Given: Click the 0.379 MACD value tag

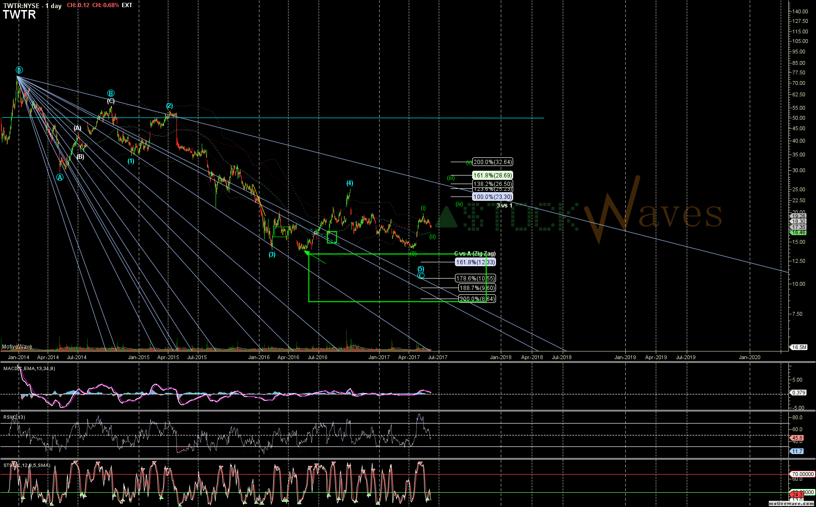Looking at the screenshot, I should pyautogui.click(x=798, y=393).
